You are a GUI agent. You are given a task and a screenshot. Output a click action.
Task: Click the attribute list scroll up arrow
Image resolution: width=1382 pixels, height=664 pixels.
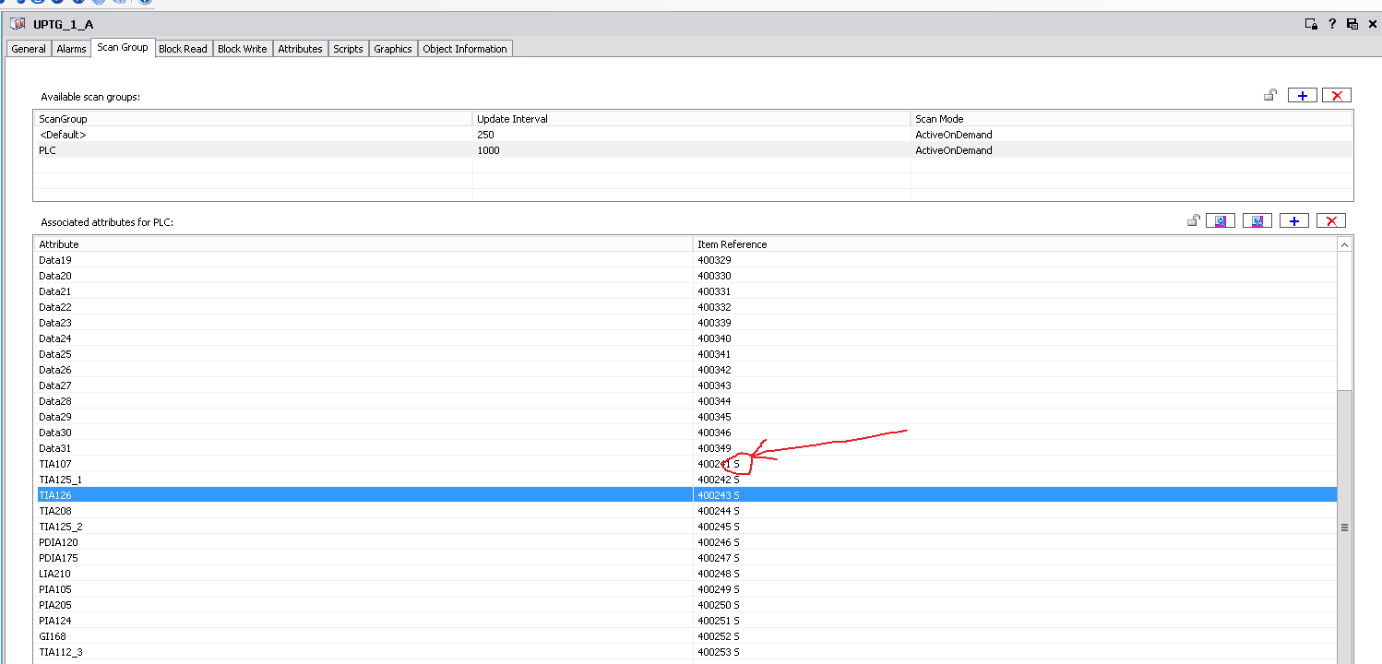pos(1344,244)
